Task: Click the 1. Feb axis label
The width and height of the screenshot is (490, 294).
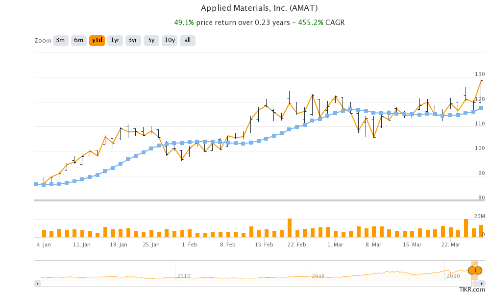Action: pyautogui.click(x=189, y=245)
